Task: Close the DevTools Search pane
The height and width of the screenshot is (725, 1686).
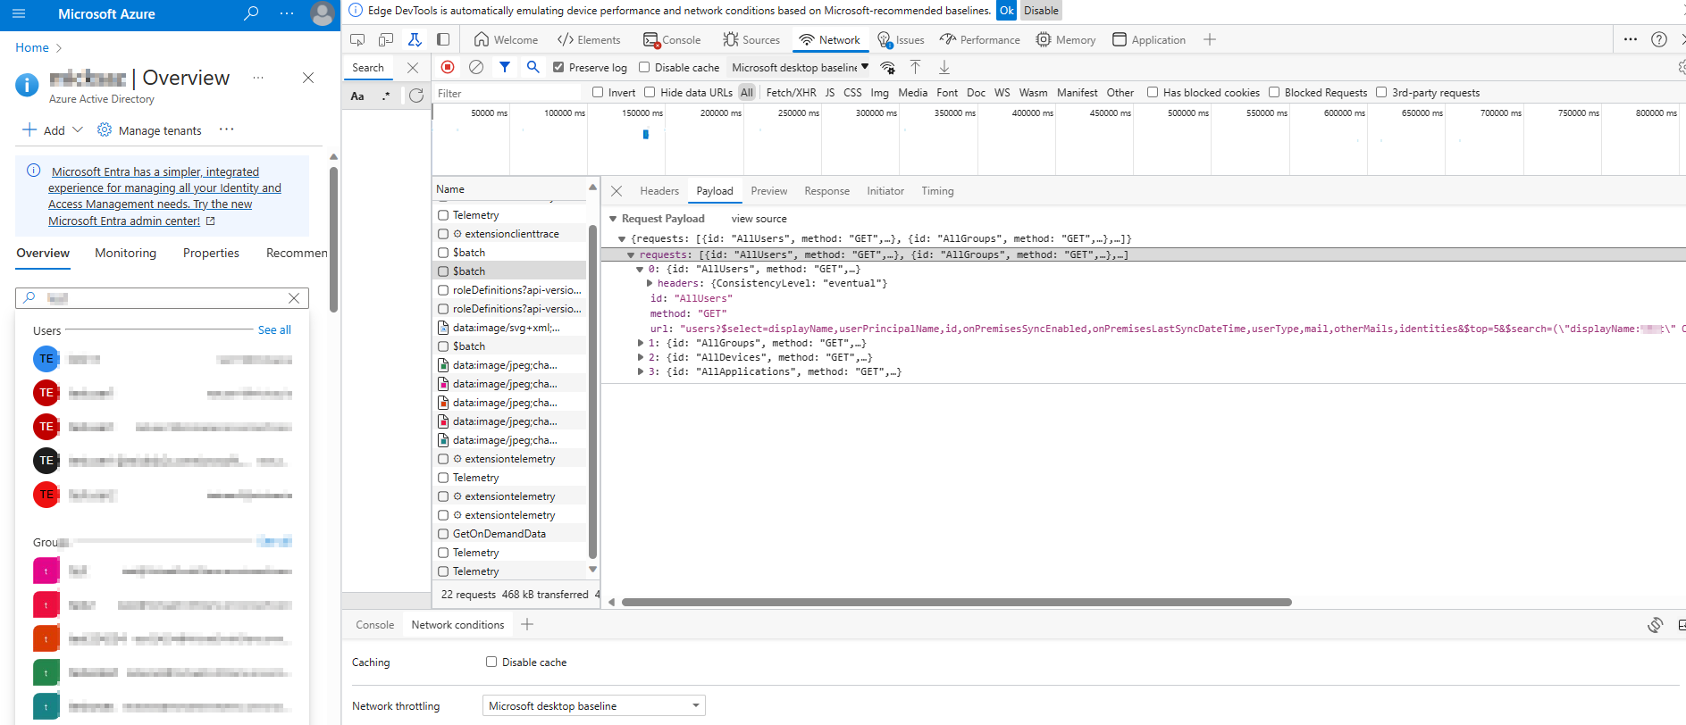Action: tap(412, 68)
